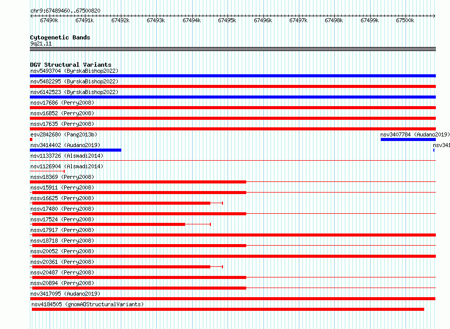The width and height of the screenshot is (450, 329).
Task: Open the nssv16852 (Perry2008) label
Action: point(62,113)
